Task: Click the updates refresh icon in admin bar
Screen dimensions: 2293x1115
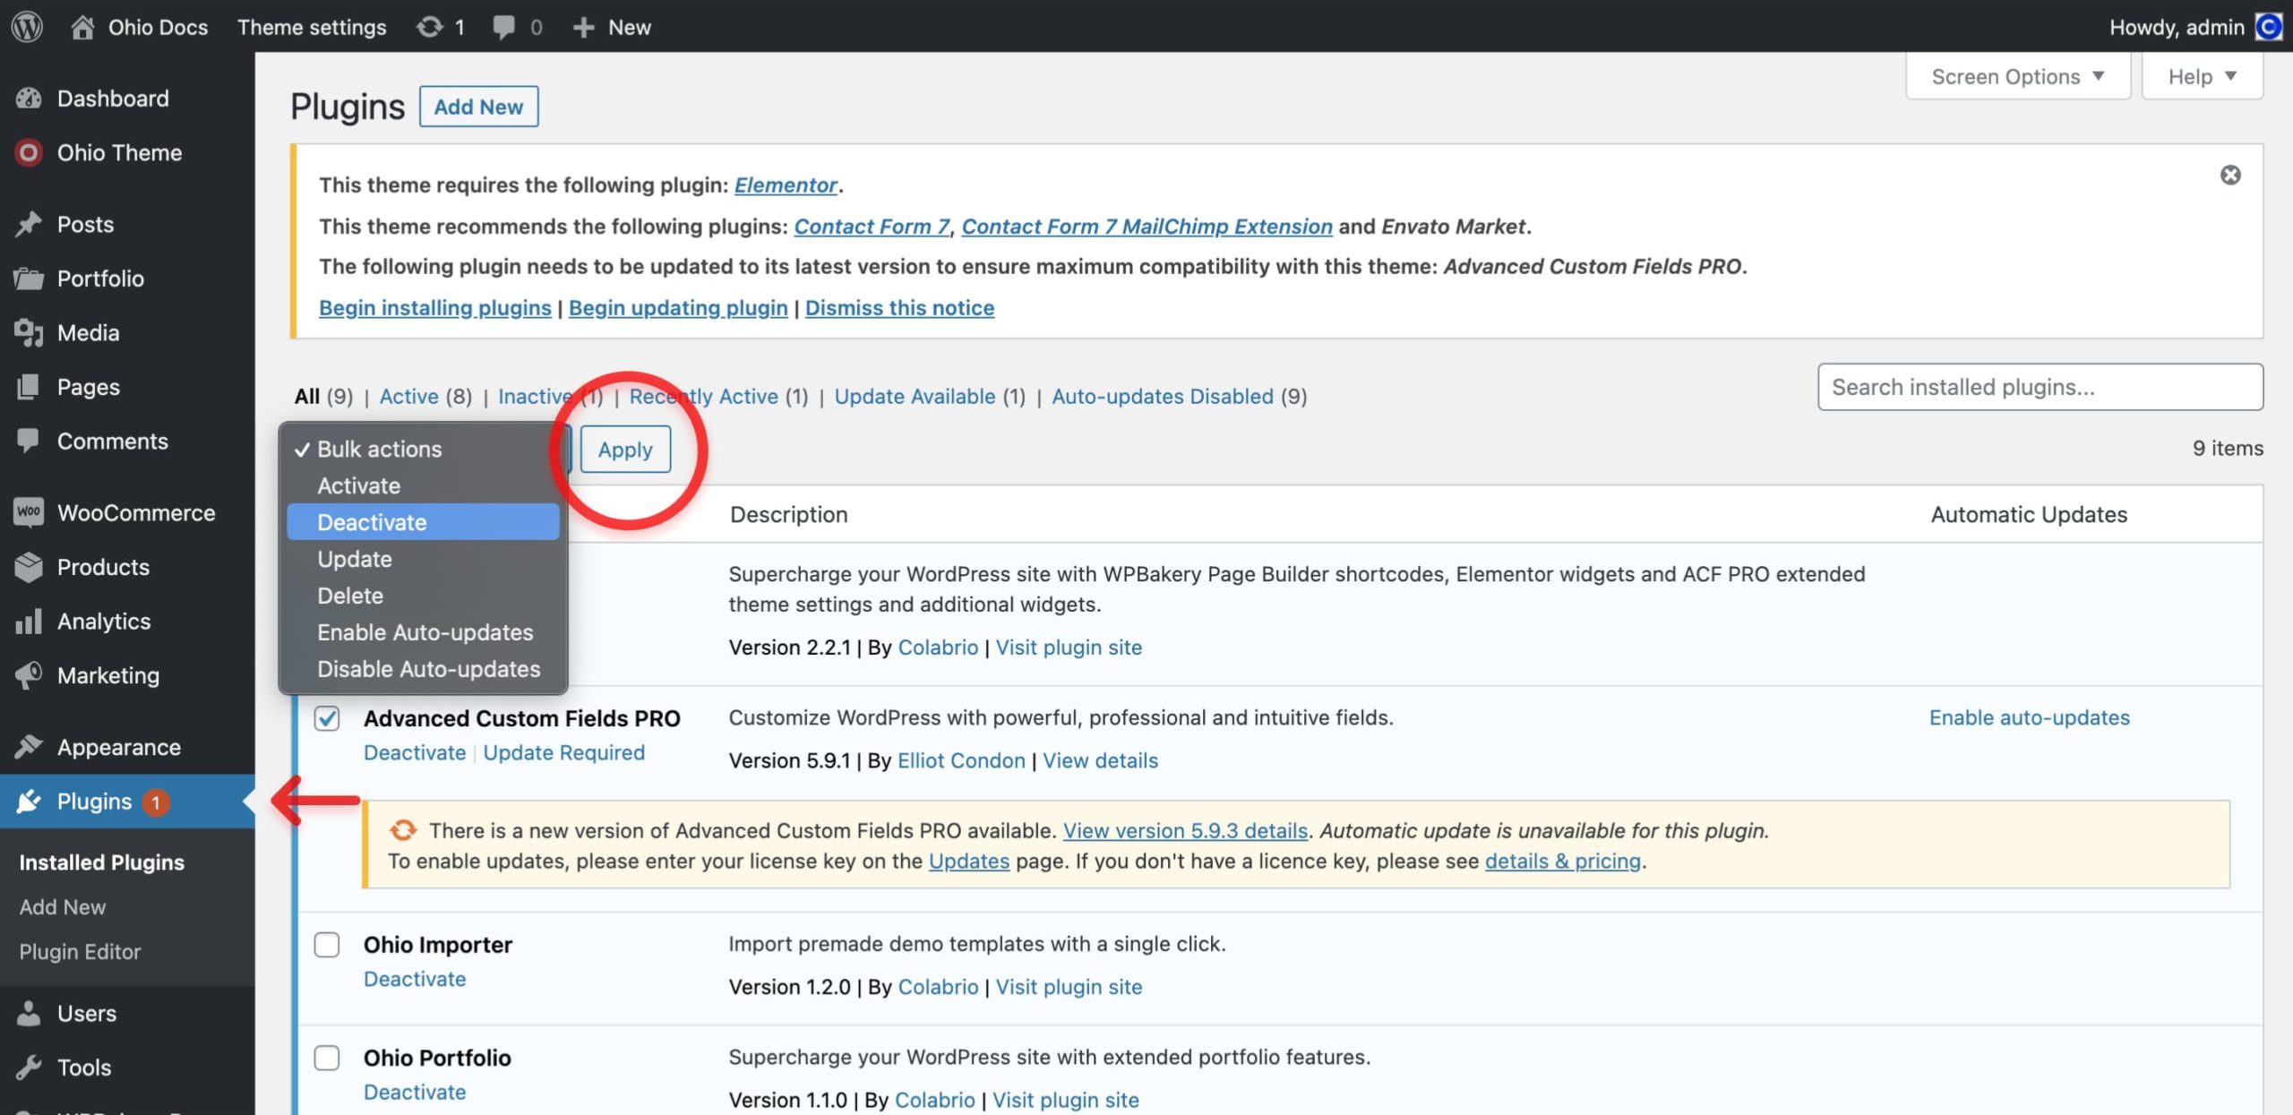Action: point(430,27)
